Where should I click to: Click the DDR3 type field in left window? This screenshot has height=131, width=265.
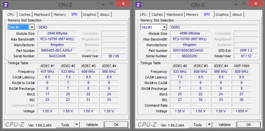coord(82,27)
